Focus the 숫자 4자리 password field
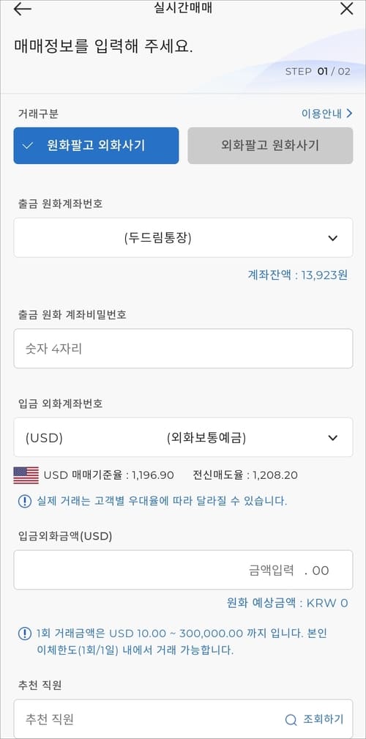The height and width of the screenshot is (739, 366). click(183, 349)
